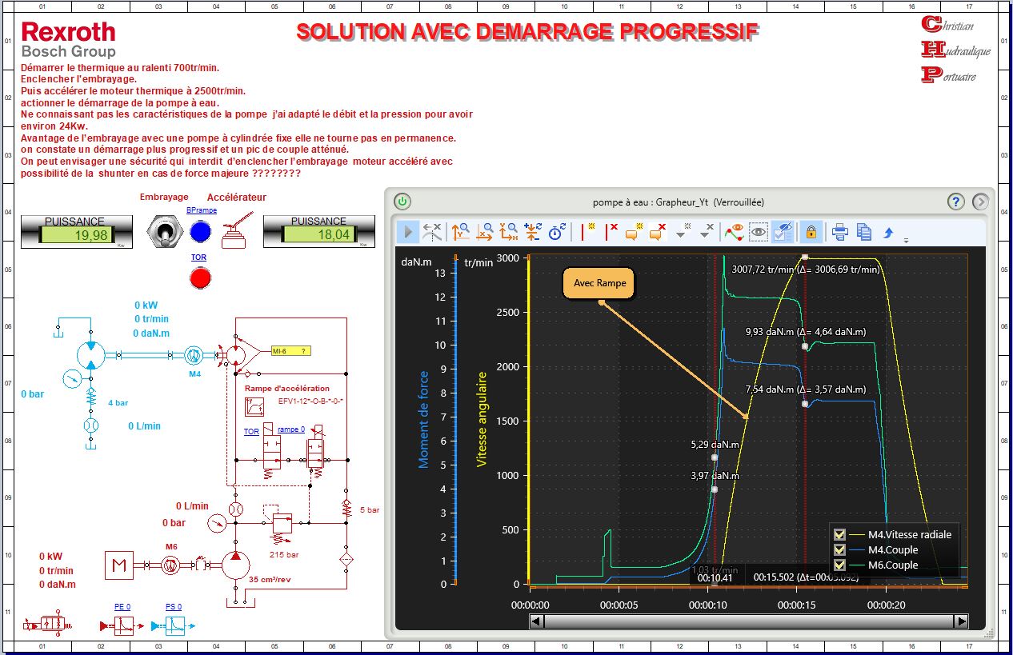Toggle the crossed-out eye checklist icon

[x=784, y=232]
